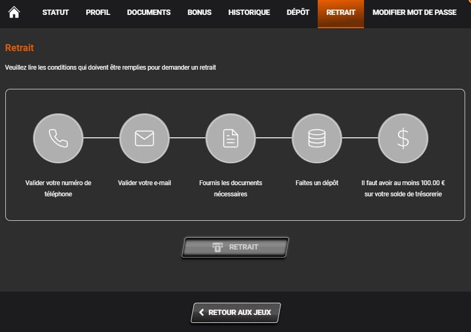Click 'Valider votre e-mail' label
Screen dimensions: 471x332
pos(144,183)
